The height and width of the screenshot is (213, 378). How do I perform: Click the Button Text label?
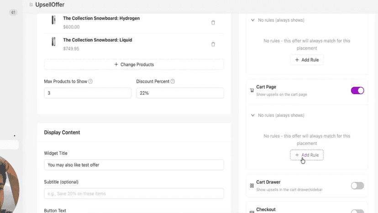(x=55, y=211)
